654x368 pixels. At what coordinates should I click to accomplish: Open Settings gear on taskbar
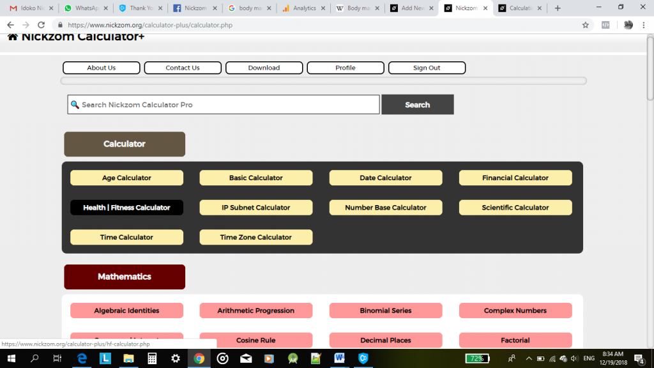pos(176,358)
